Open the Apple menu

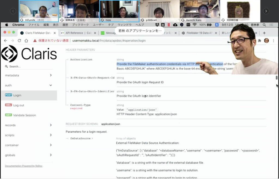click(x=7, y=25)
